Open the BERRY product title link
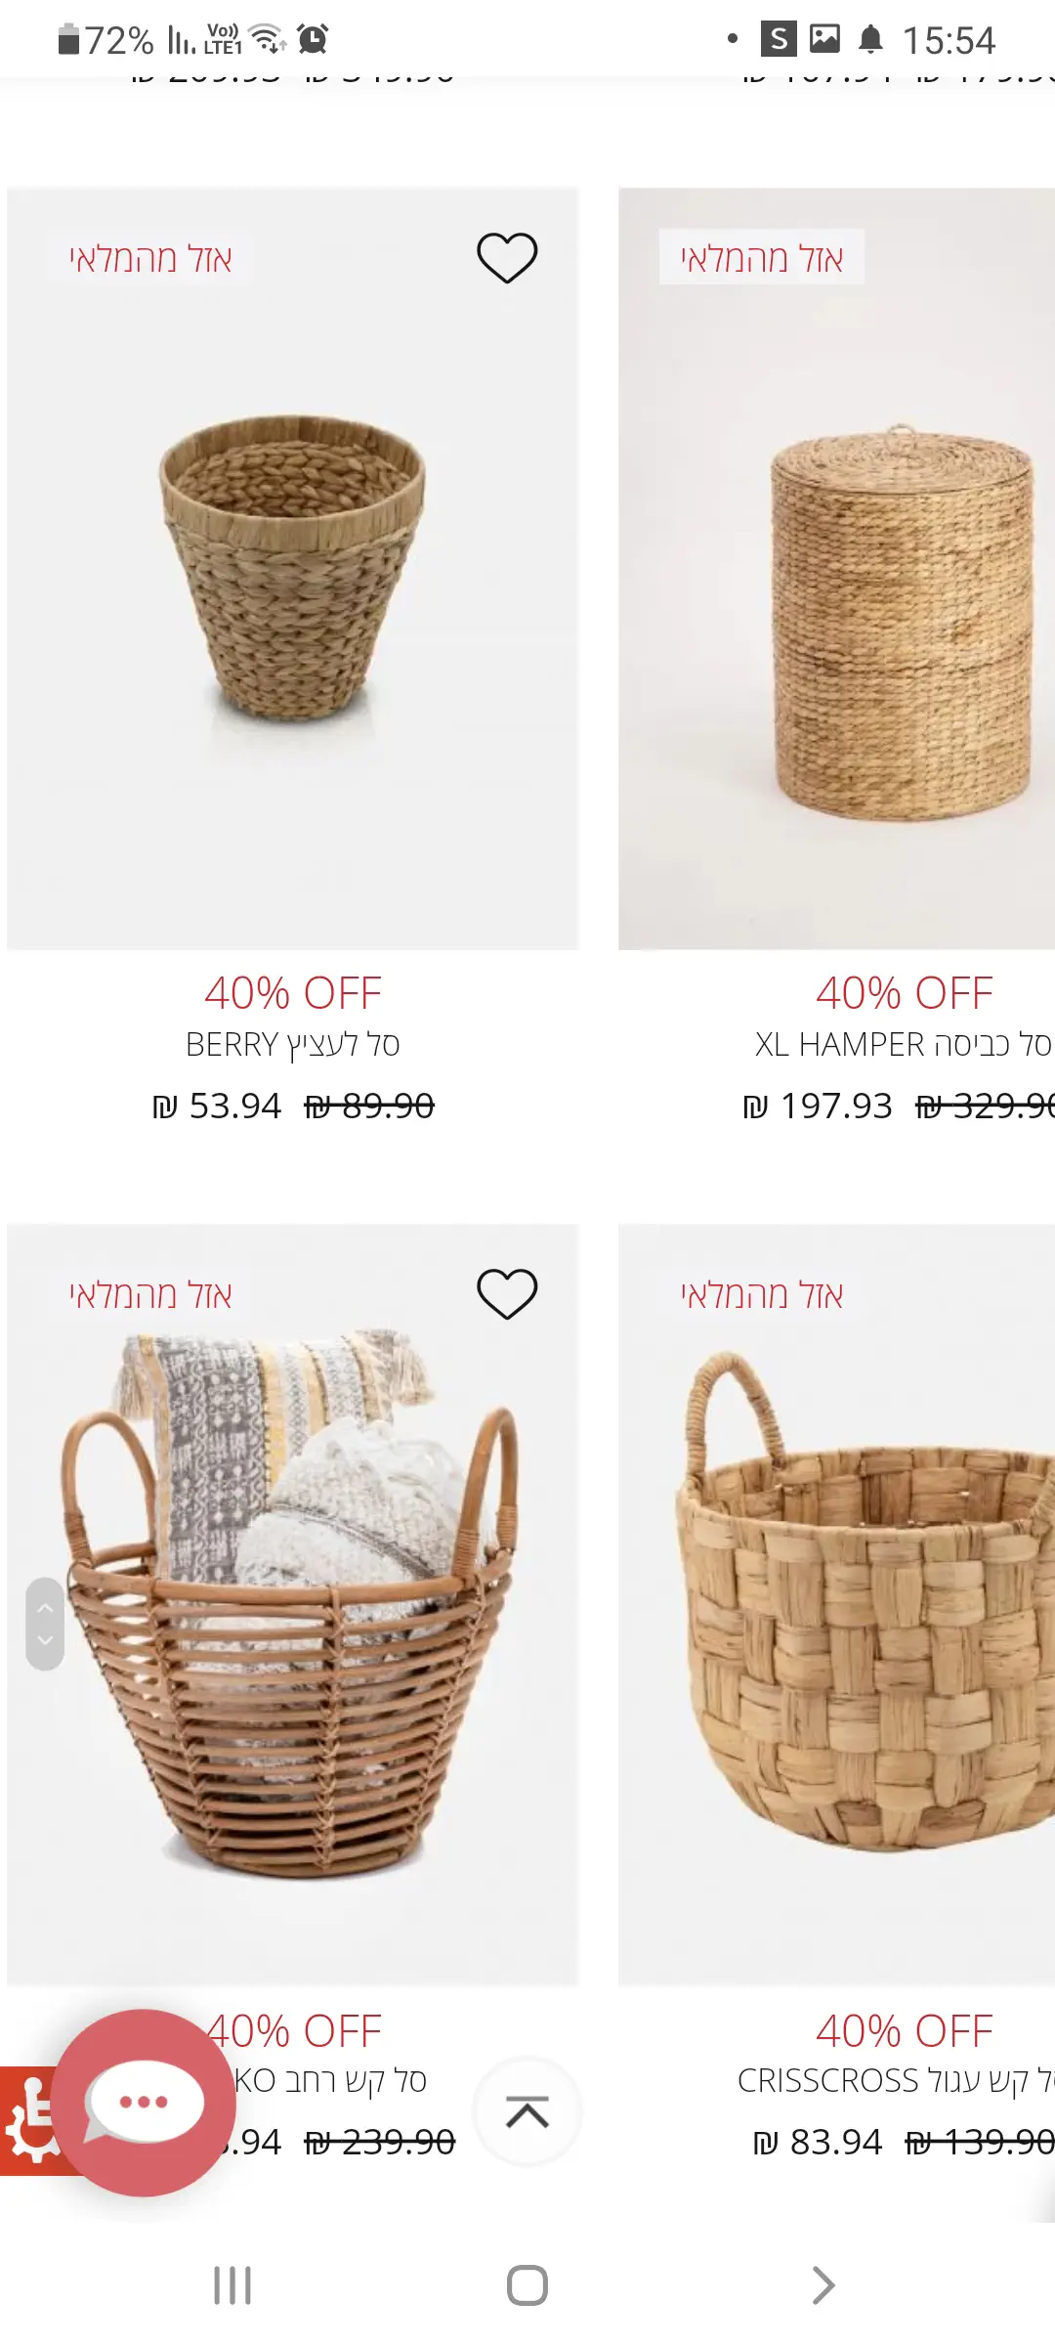The width and height of the screenshot is (1055, 2346). coord(293,1045)
